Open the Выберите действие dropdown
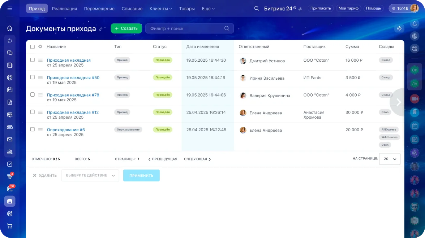The height and width of the screenshot is (238, 425). (x=90, y=176)
